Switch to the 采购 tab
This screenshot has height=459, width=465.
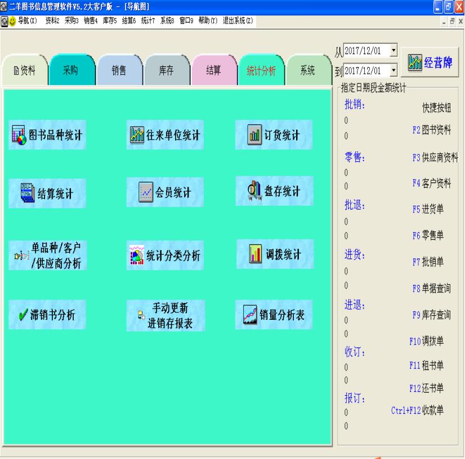(71, 70)
